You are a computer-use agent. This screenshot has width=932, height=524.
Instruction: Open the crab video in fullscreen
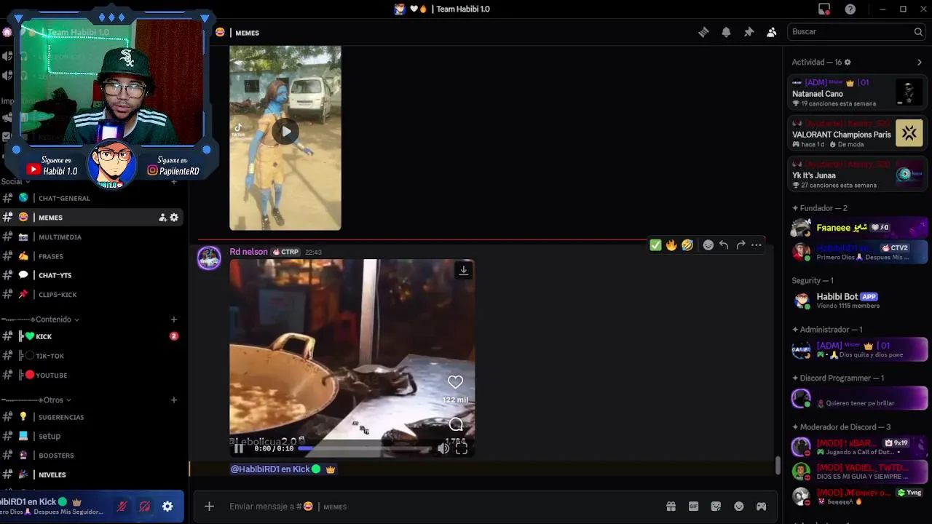[462, 448]
